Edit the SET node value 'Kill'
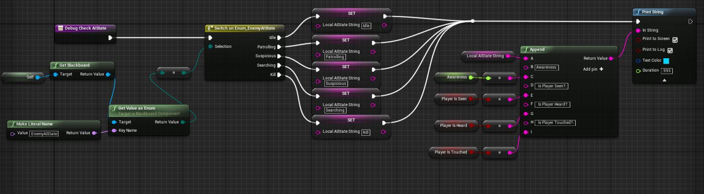 (366, 132)
